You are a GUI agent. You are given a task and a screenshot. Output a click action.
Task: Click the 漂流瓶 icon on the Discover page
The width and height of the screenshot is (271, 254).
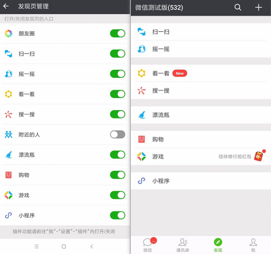141,115
